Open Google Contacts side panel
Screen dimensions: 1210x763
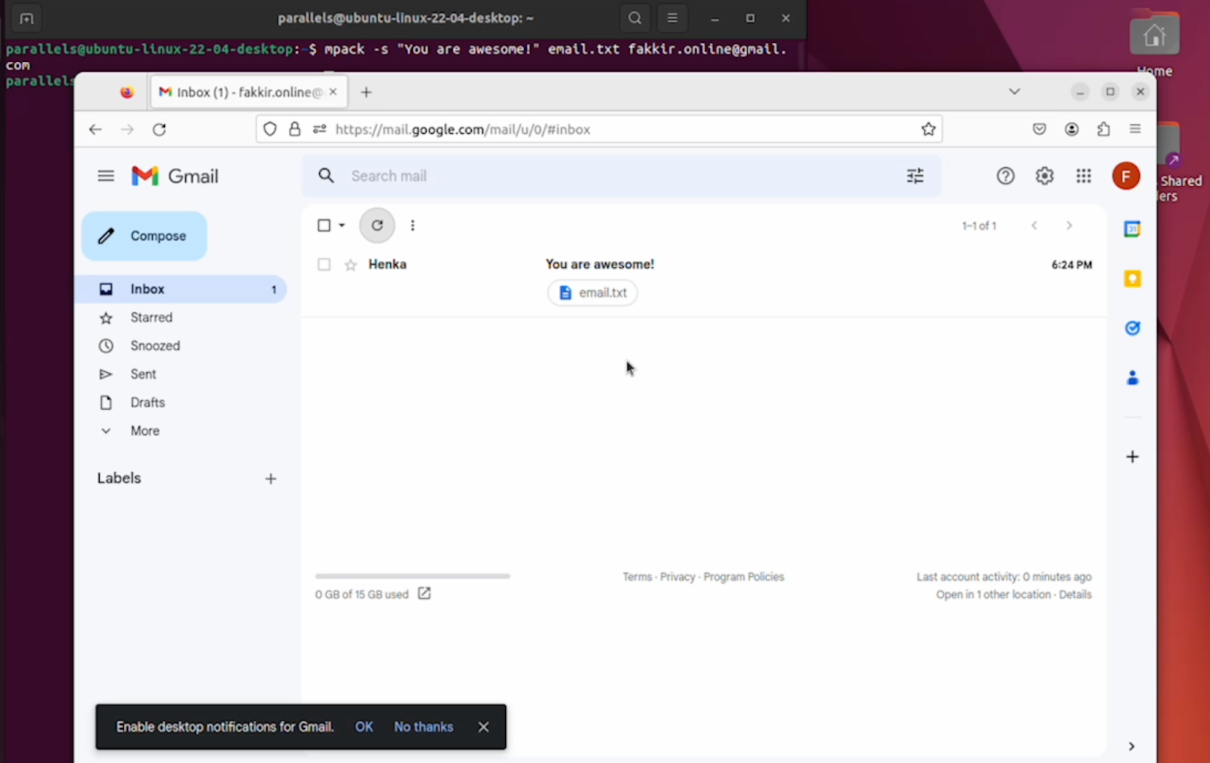coord(1132,378)
